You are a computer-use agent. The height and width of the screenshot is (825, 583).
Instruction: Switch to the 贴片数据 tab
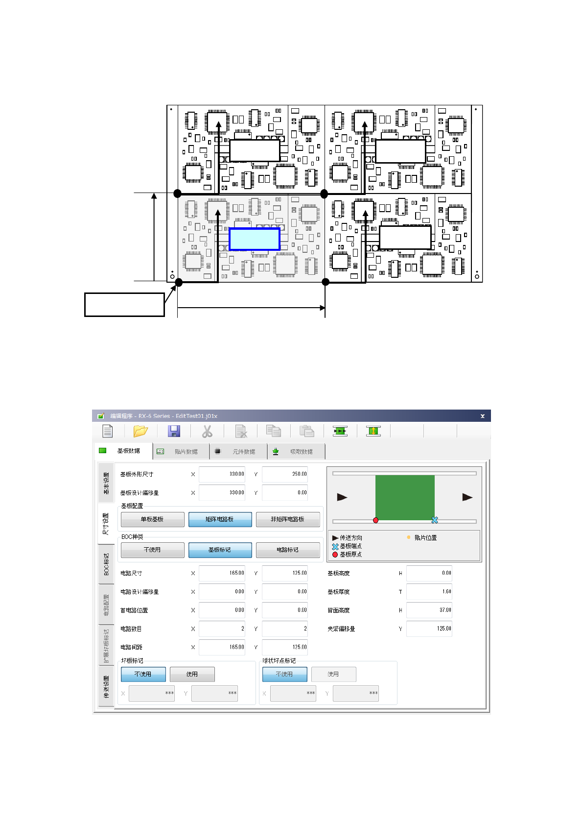pyautogui.click(x=181, y=452)
